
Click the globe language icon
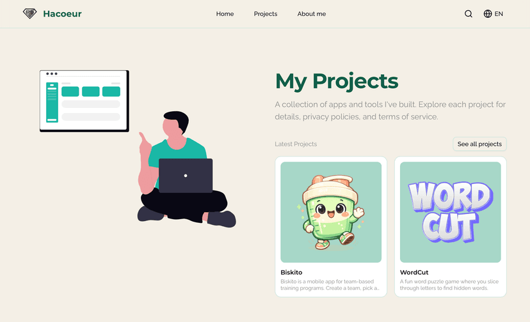pos(487,14)
